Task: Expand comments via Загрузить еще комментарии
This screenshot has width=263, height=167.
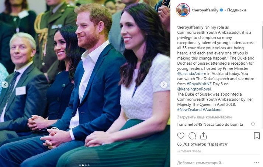Action: (204, 117)
